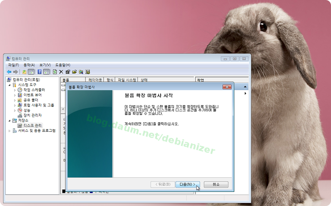Click the 볼륨 확장 마법사 시작 heading
The width and height of the screenshot is (331, 206).
[148, 95]
